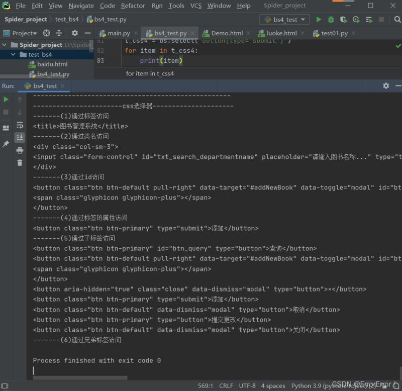Open baidu.html in the project tree
This screenshot has width=402, height=391.
52,64
